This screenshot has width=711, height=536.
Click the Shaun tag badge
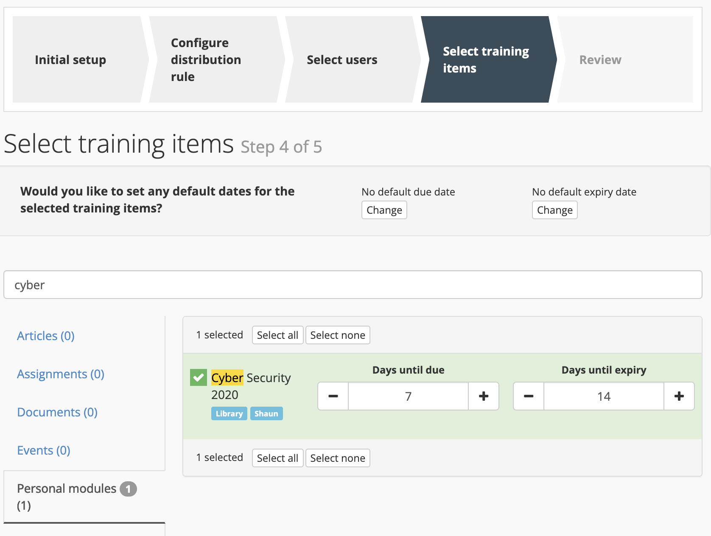click(x=266, y=413)
